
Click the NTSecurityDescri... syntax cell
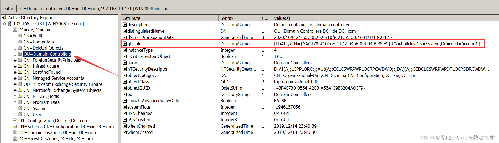(x=239, y=69)
